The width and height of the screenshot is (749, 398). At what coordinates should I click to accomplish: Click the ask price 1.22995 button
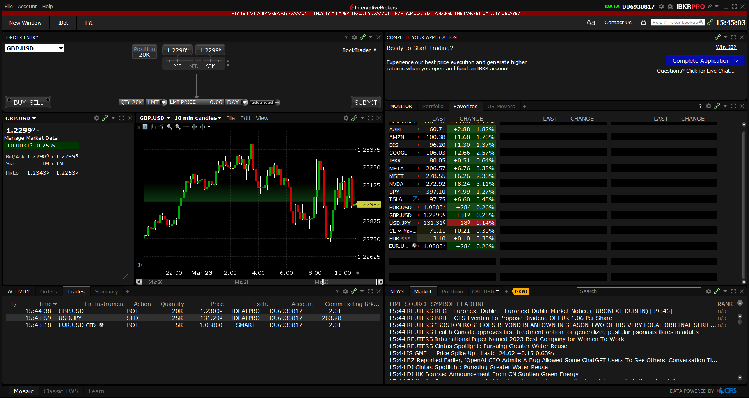(211, 50)
